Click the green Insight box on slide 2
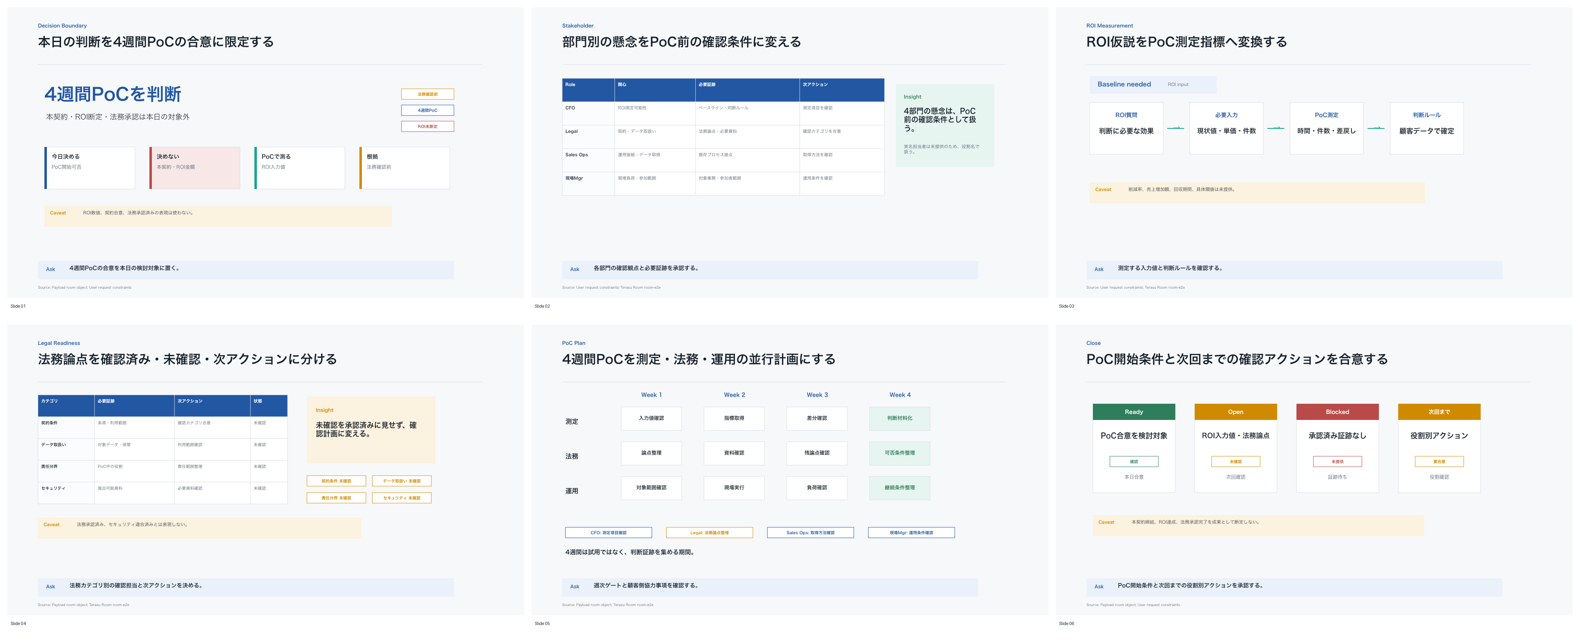 coord(945,126)
